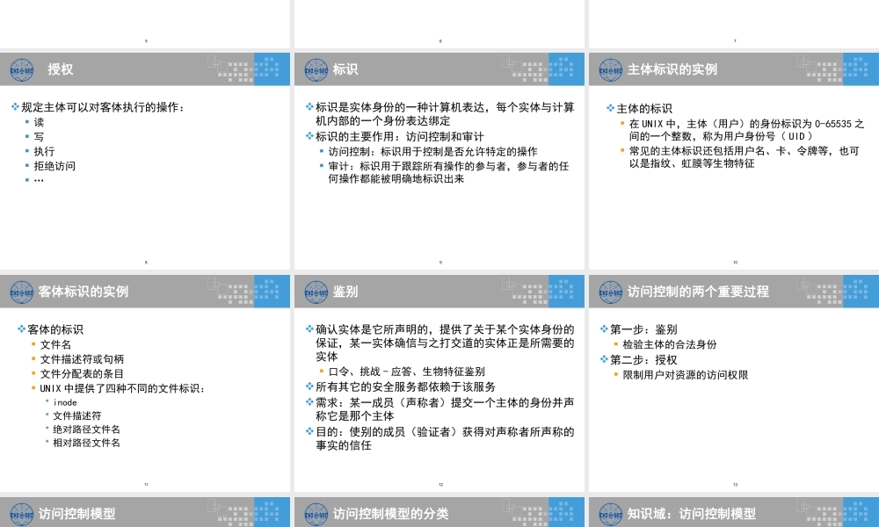This screenshot has height=527, width=879.
Task: Click the line 规定主体可以对客体执行的操作
Action: click(103, 107)
